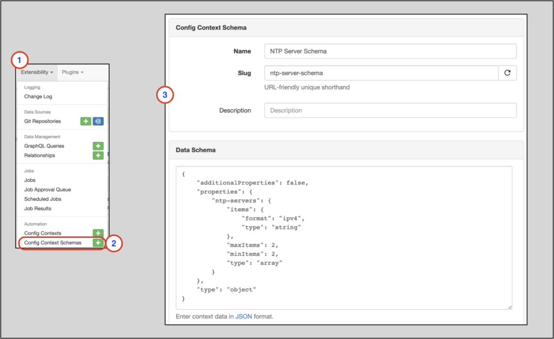554x339 pixels.
Task: Click the 'Automation' section label
Action: pyautogui.click(x=35, y=224)
